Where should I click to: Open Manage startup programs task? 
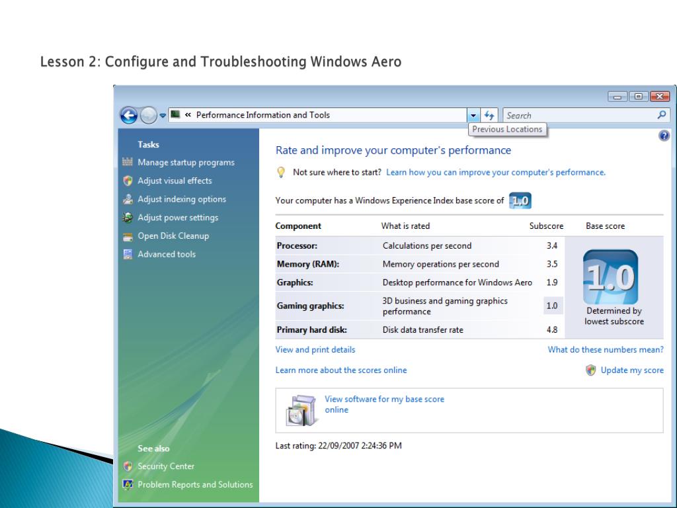[186, 163]
